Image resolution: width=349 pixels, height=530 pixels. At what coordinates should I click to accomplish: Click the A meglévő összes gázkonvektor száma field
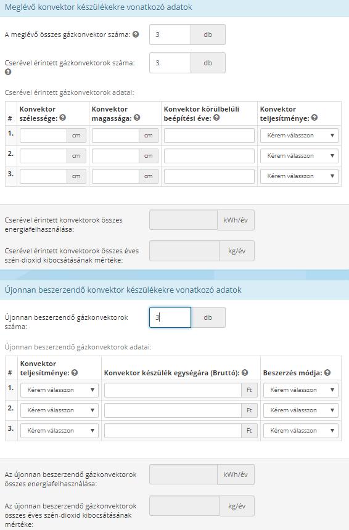click(170, 35)
